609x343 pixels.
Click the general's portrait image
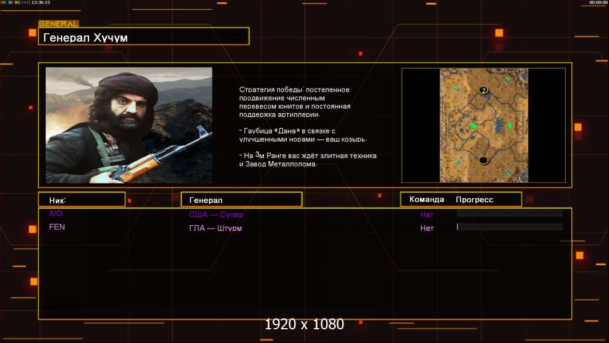[x=129, y=125]
